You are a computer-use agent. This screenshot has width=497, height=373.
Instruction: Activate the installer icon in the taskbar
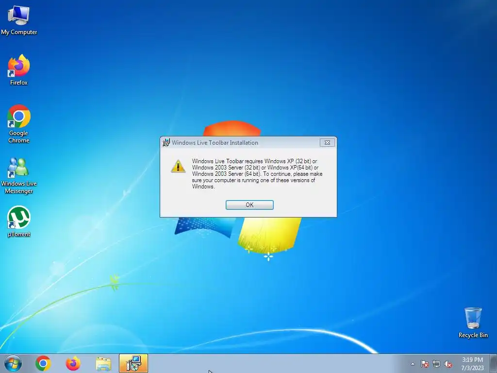point(133,363)
